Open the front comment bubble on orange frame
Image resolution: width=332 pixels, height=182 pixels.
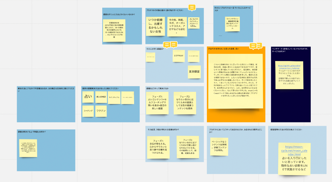tap(253, 46)
